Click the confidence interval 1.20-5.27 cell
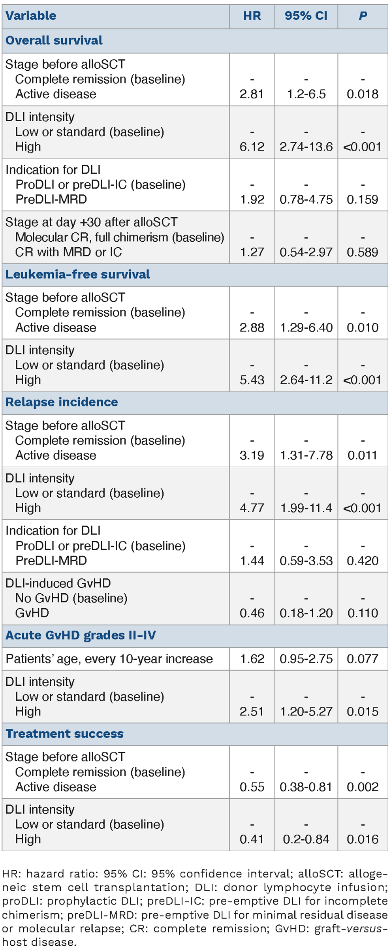This screenshot has height=950, width=391. [x=306, y=711]
